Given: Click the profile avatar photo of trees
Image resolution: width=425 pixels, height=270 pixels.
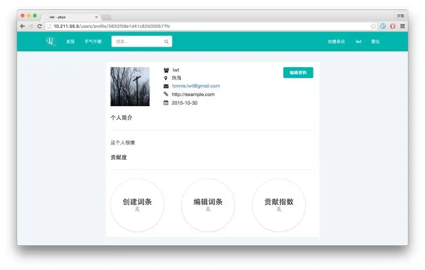Looking at the screenshot, I should (x=130, y=87).
